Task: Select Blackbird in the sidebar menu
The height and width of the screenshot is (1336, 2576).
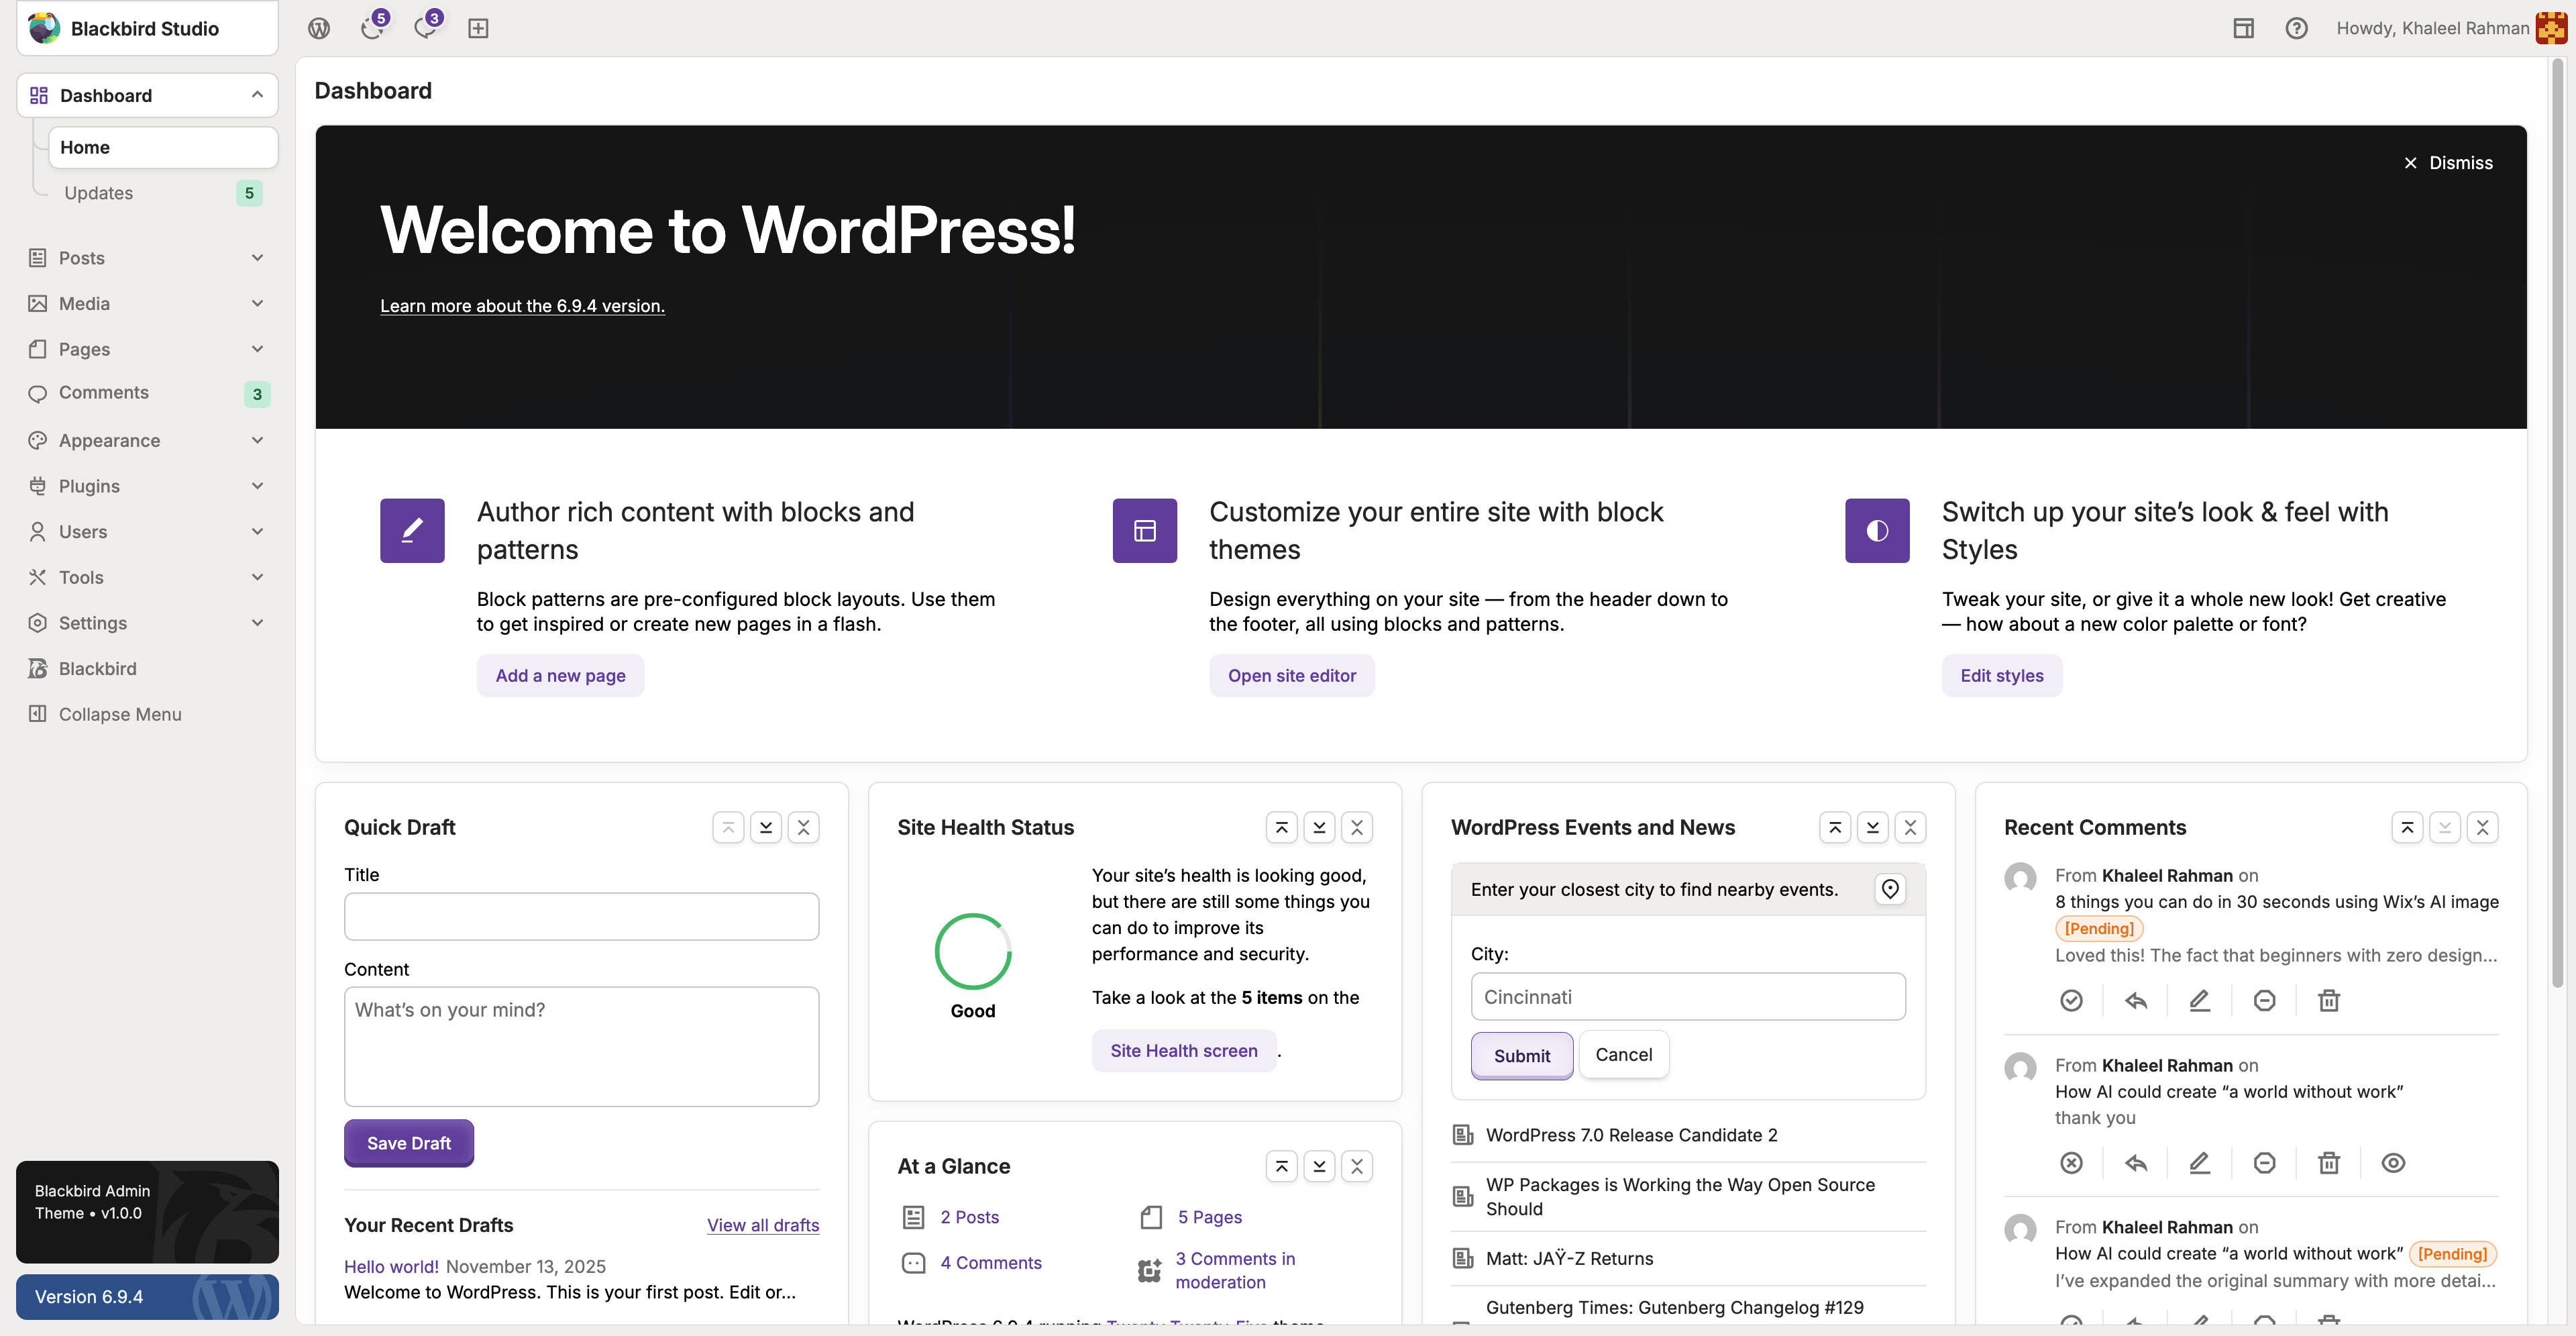Action: pos(97,668)
